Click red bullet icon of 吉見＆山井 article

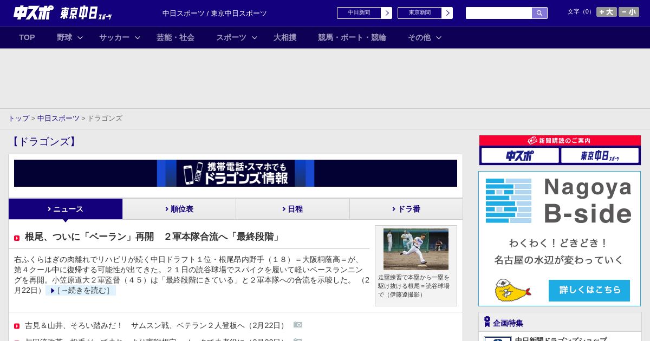click(17, 326)
